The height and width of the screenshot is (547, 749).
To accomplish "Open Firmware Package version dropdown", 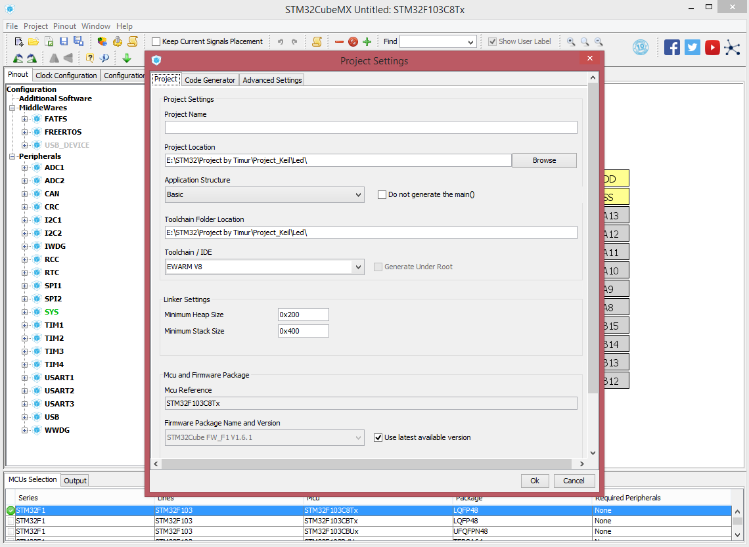I will tap(264, 438).
